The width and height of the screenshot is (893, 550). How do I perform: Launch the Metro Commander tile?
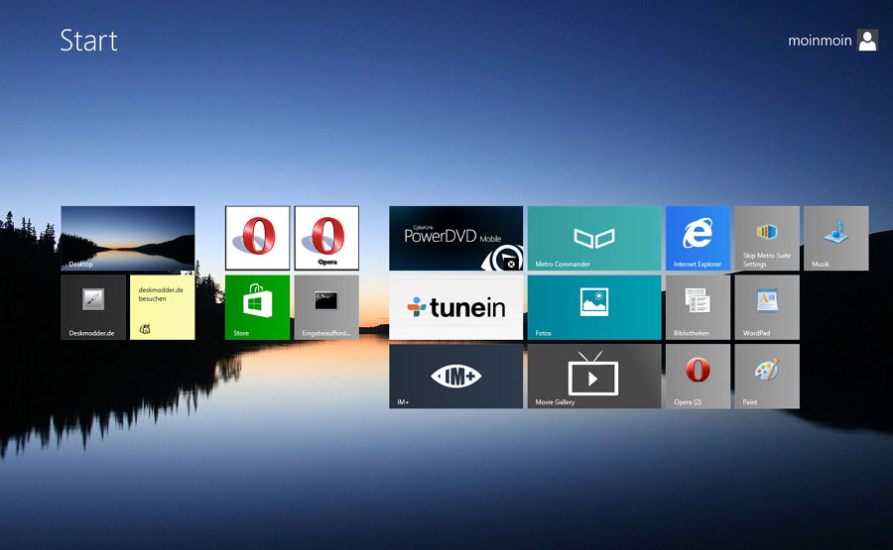coord(594,238)
